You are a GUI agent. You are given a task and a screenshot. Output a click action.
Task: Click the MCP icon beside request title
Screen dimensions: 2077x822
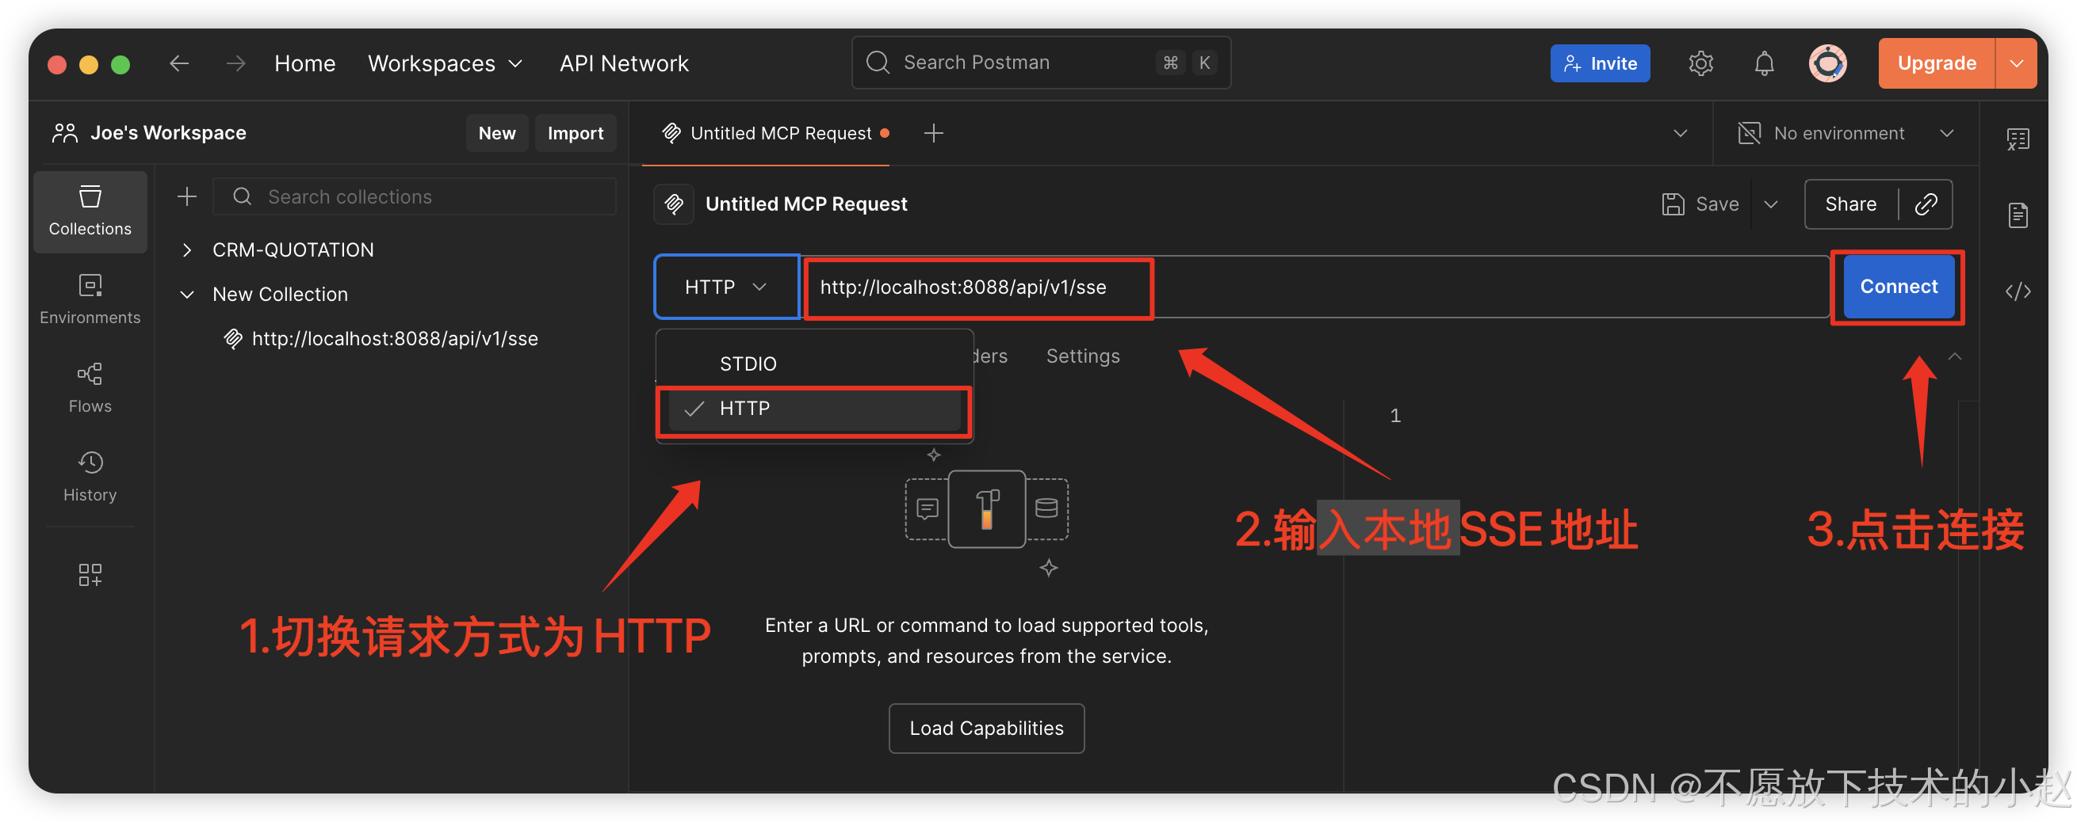(x=673, y=204)
